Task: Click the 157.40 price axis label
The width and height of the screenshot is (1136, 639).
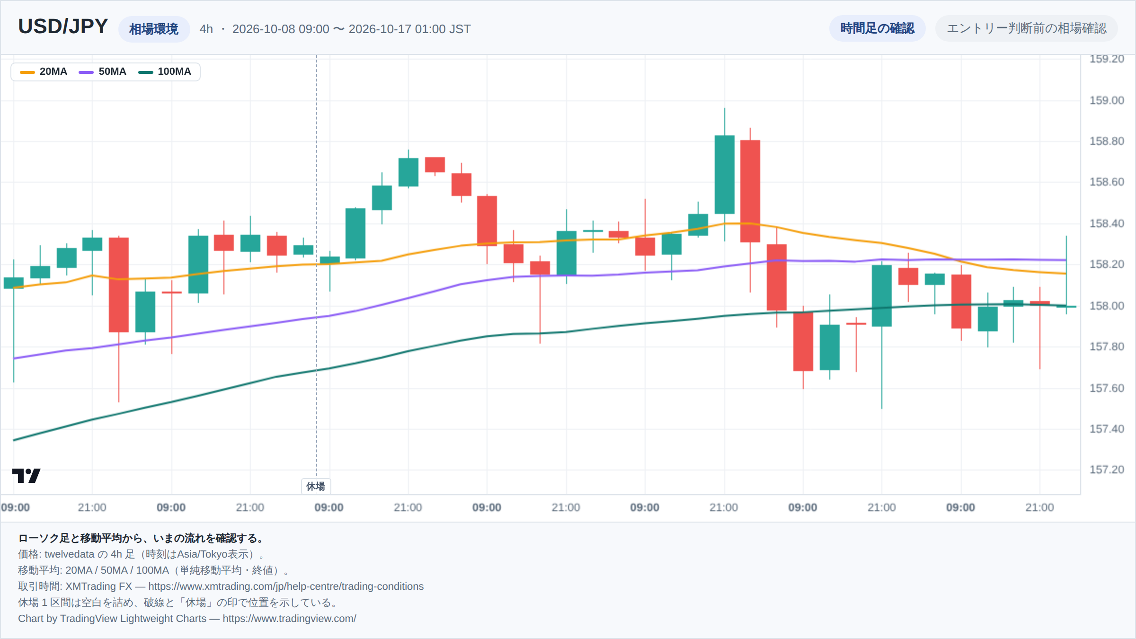Action: [x=1107, y=429]
